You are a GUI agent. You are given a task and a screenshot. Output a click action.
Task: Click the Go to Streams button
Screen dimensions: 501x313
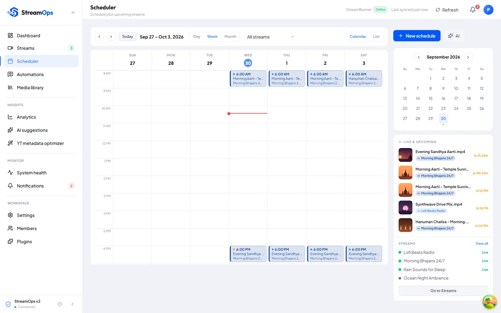click(x=443, y=291)
